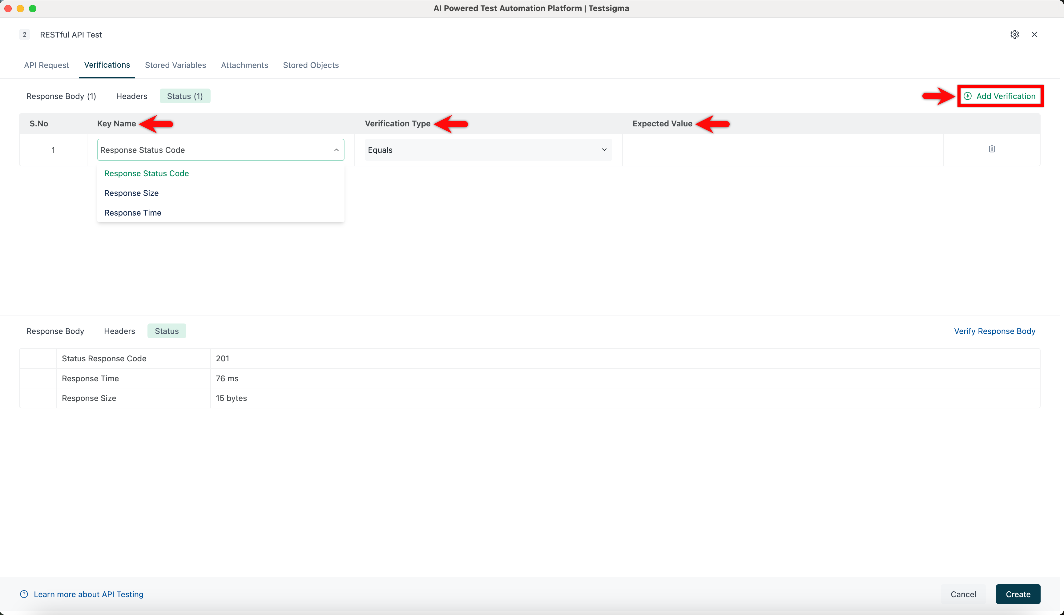Select Status in the lower response viewer
Screen dimensions: 1064x615
pyautogui.click(x=166, y=331)
